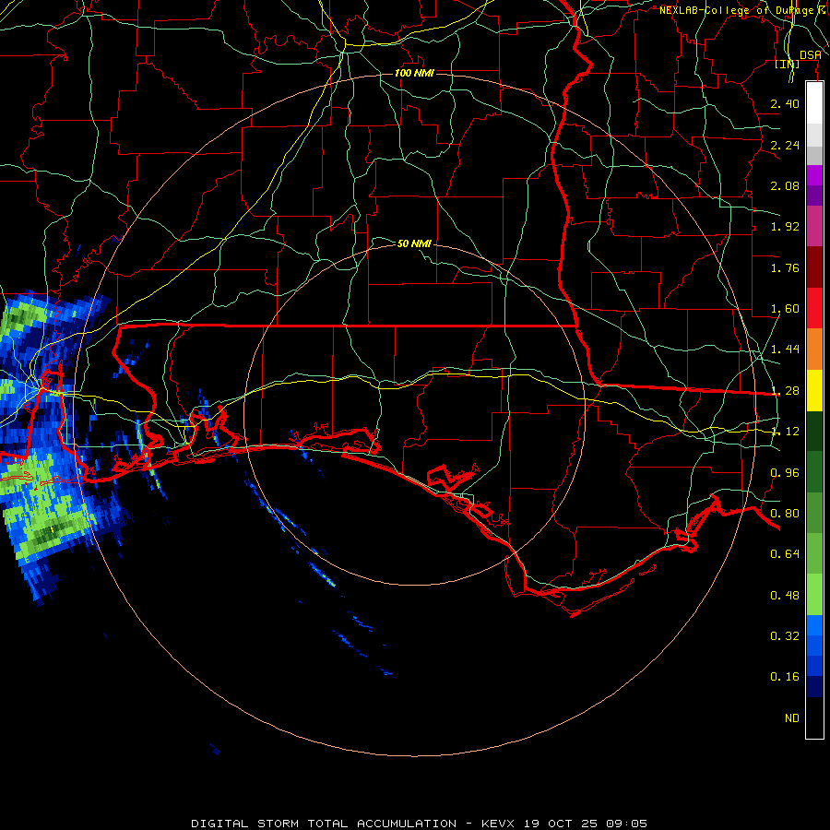Click the navy swatch just above ND

(x=814, y=687)
